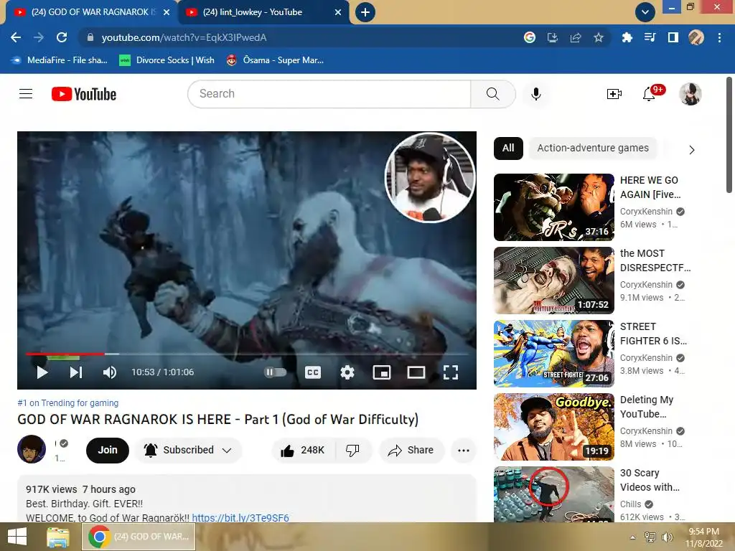Go back to the previous page
The width and height of the screenshot is (735, 551).
[x=16, y=37]
